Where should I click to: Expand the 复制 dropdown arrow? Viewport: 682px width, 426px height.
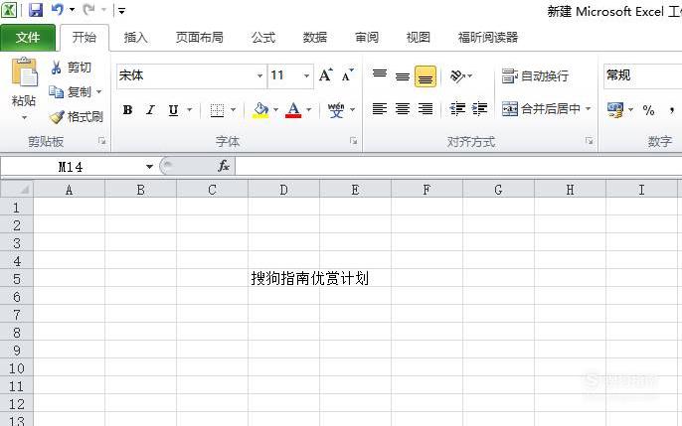98,92
